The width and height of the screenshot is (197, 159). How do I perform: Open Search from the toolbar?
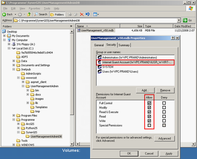tap(41, 14)
